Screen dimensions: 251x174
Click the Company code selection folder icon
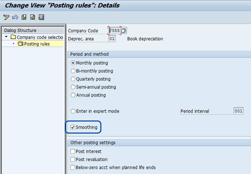[13, 37]
